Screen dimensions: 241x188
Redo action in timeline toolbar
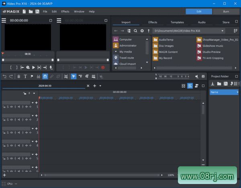pyautogui.click(x=11, y=76)
